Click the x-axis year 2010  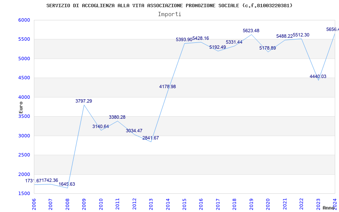pyautogui.click(x=101, y=204)
